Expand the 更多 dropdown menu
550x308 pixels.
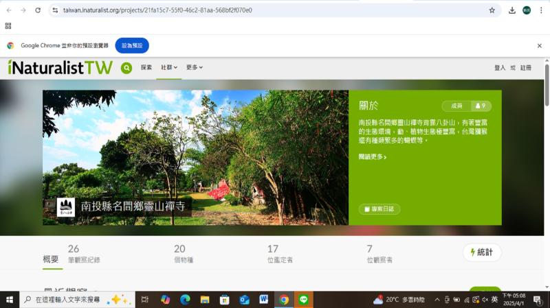(195, 67)
